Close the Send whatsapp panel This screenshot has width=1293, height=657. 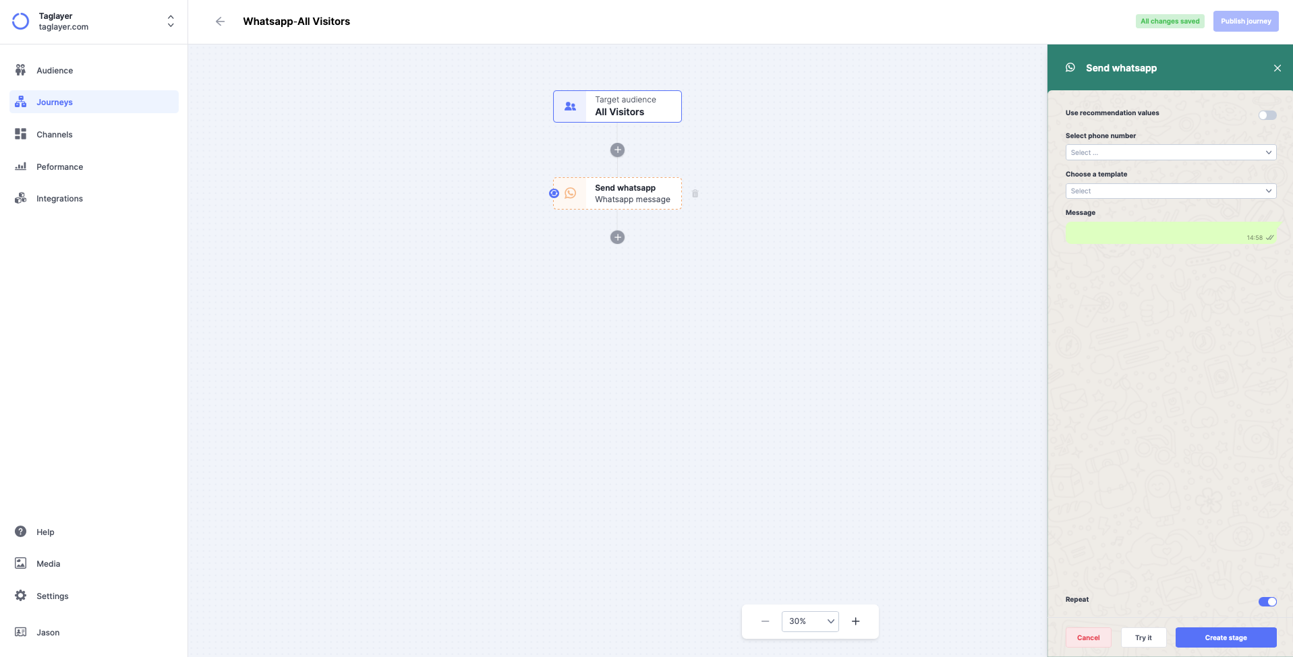1277,68
